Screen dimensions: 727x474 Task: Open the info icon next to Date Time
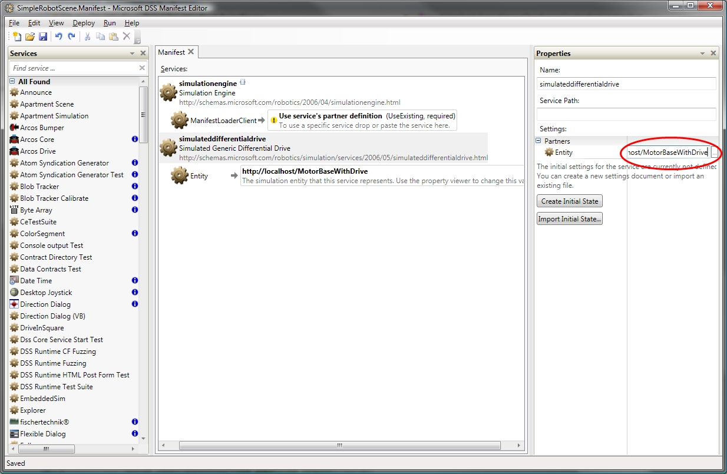tap(135, 281)
